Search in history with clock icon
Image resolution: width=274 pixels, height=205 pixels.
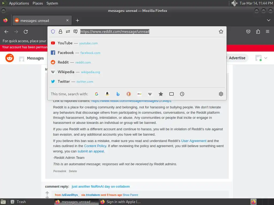(182, 94)
